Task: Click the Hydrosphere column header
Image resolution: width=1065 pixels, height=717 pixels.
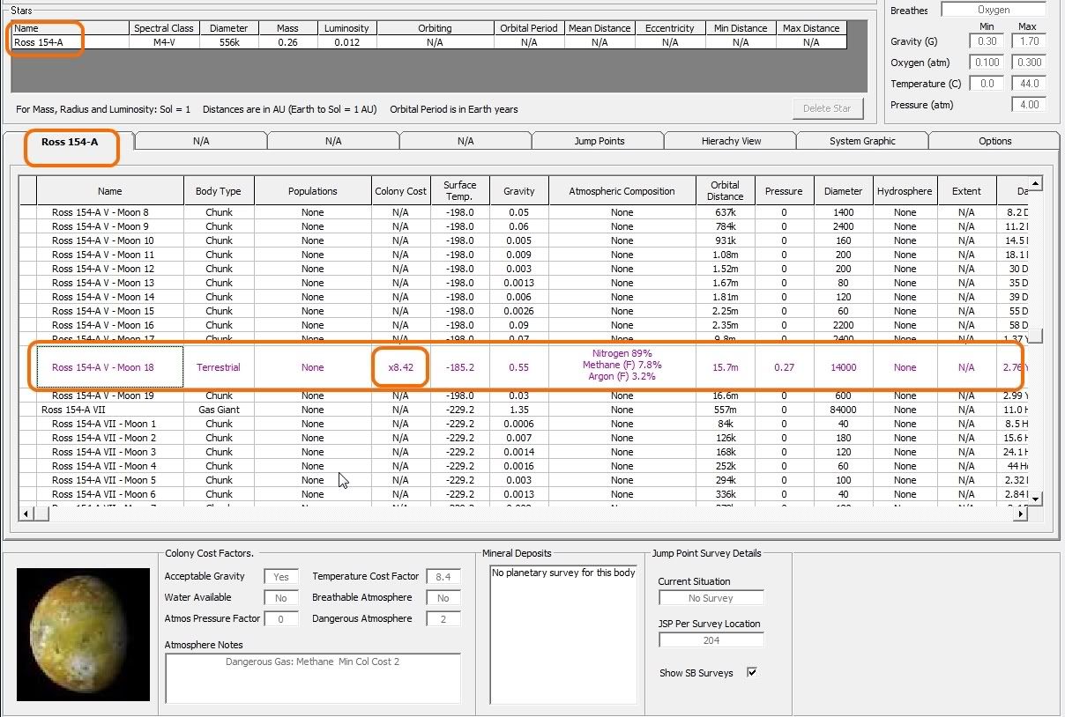Action: click(x=905, y=191)
